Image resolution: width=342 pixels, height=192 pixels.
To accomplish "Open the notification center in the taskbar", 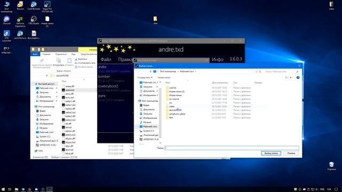I will (336, 189).
